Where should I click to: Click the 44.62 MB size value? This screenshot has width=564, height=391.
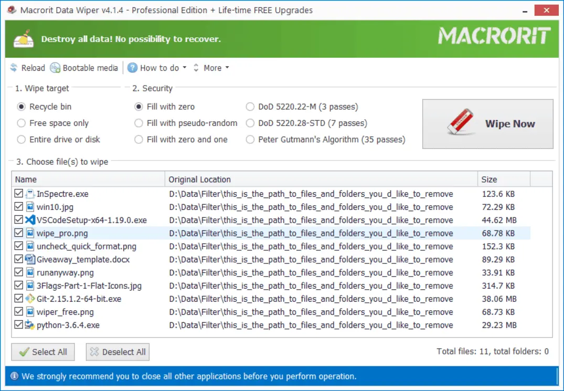499,220
